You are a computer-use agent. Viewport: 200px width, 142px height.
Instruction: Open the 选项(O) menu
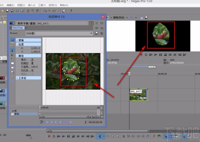[x=53, y=5]
